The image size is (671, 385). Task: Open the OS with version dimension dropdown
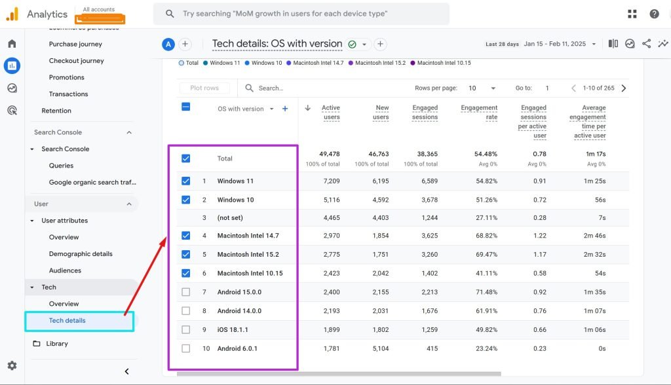click(x=271, y=109)
